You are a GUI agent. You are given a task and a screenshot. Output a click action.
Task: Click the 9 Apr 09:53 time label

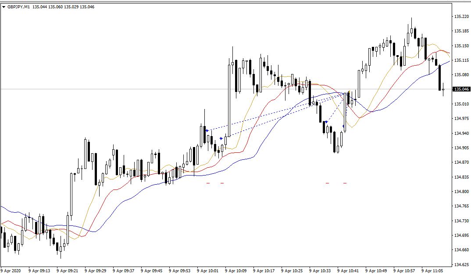[180, 270]
